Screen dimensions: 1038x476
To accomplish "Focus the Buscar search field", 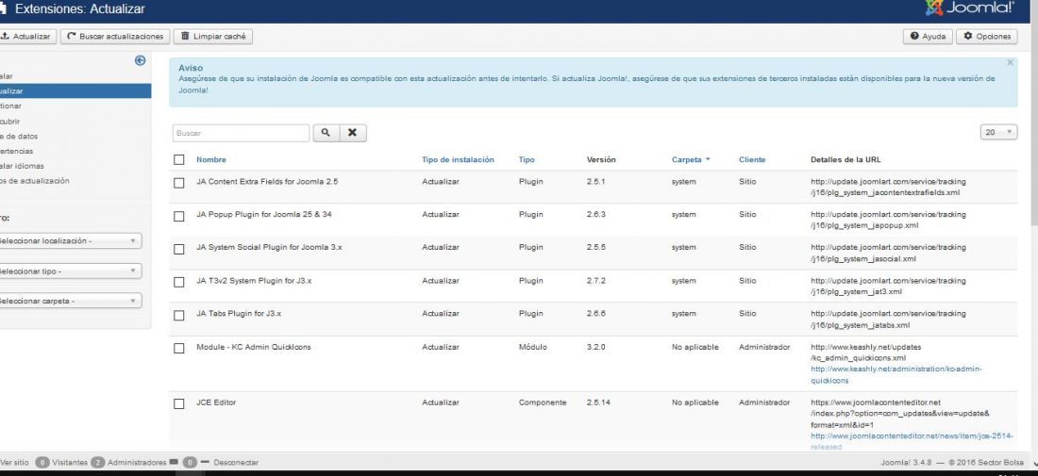I will tap(241, 133).
